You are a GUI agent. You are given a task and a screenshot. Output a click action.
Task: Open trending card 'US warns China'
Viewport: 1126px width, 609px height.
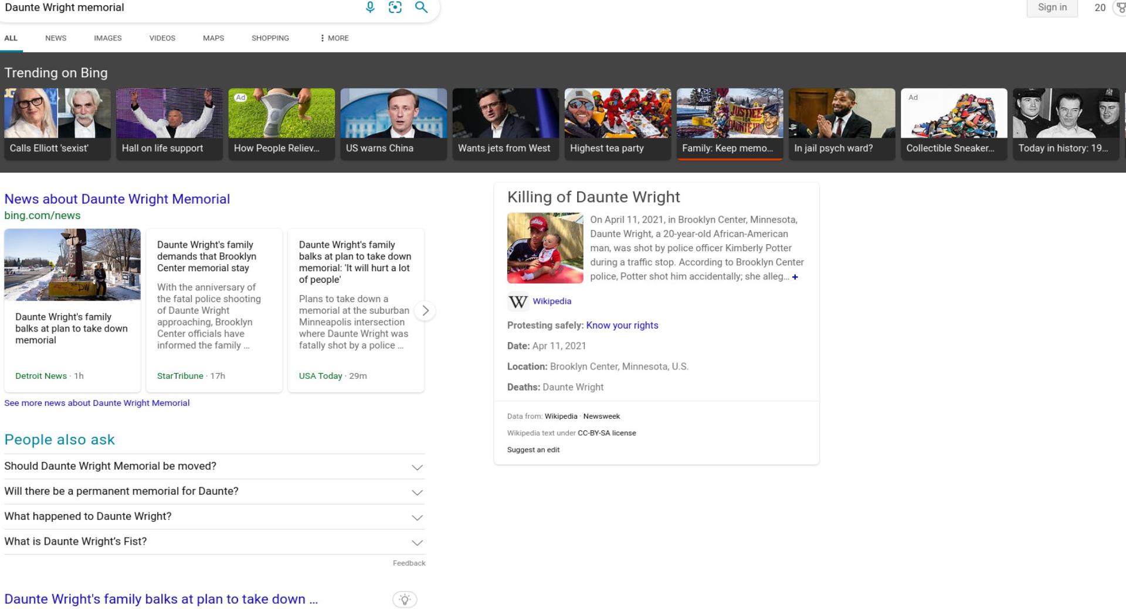394,124
